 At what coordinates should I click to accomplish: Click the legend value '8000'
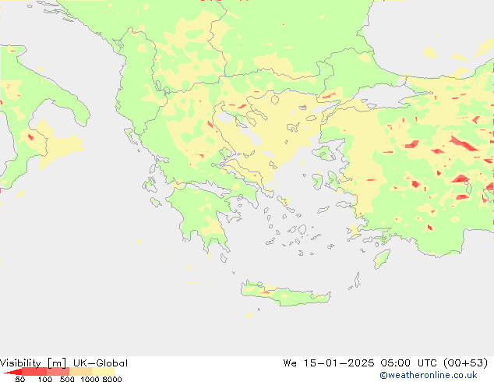click(112, 379)
